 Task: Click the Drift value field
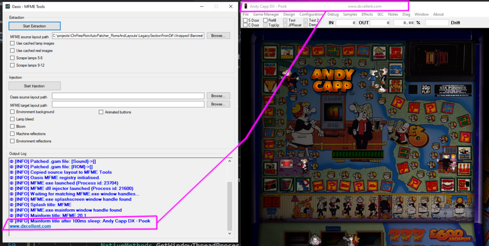(437, 23)
